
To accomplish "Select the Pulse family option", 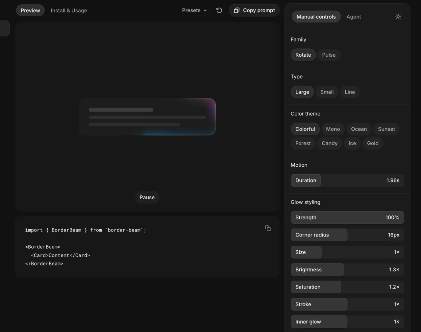I will (x=329, y=55).
